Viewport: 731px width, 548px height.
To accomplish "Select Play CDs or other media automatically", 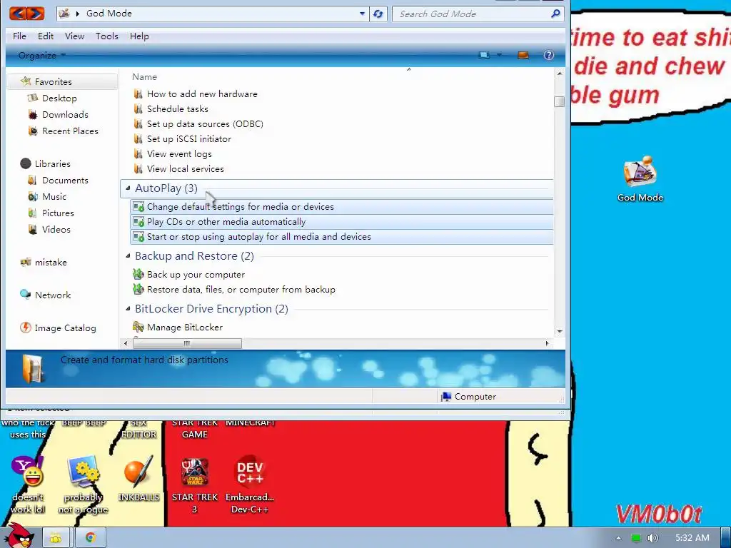I will (x=342, y=221).
